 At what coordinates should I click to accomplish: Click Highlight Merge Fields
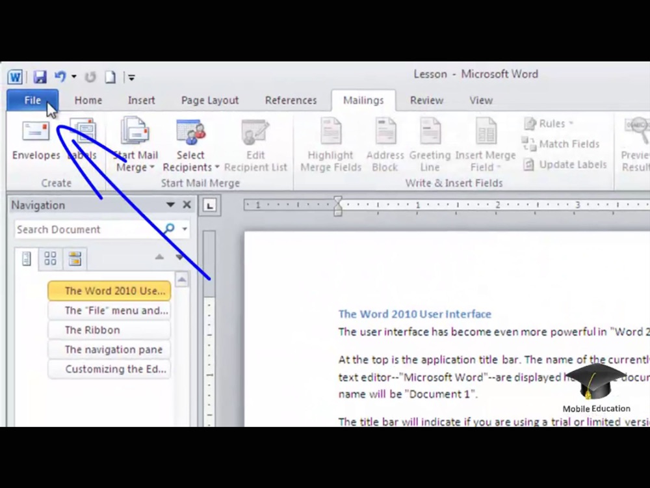(x=331, y=144)
